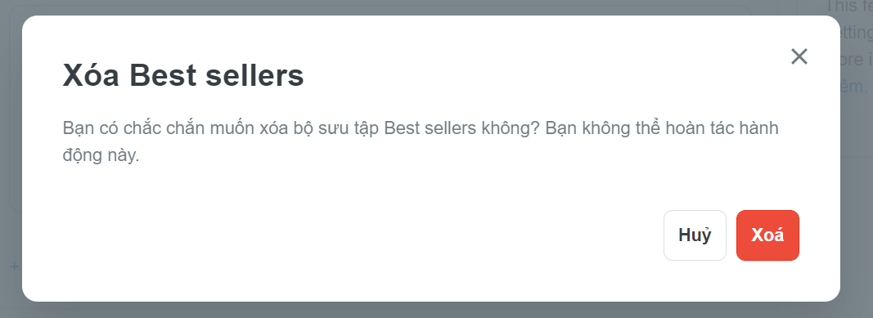Cancel deleting the Best sellers collection
Image resolution: width=873 pixels, height=318 pixels.
pyautogui.click(x=695, y=235)
